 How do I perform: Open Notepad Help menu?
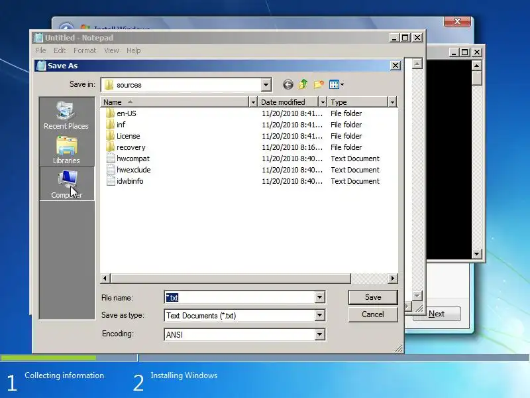134,50
